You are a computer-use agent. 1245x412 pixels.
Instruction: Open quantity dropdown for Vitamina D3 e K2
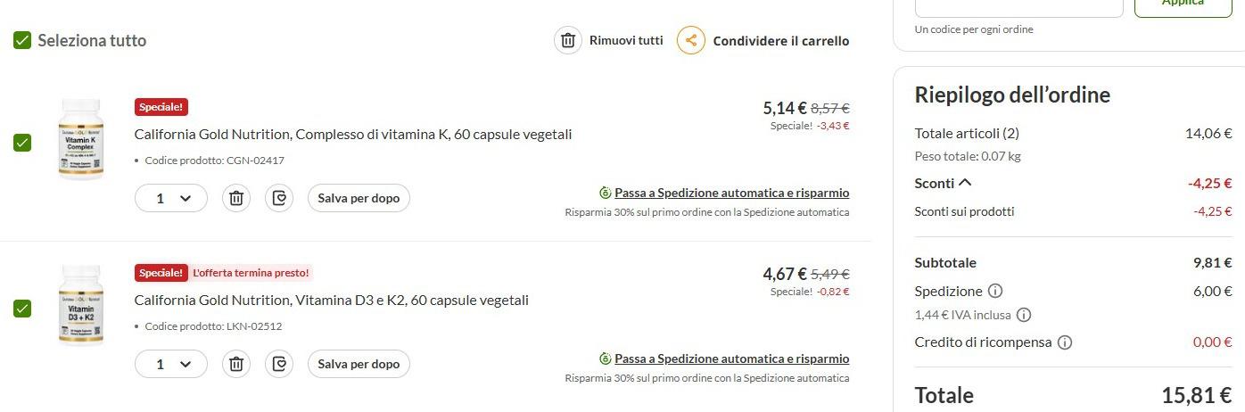171,364
